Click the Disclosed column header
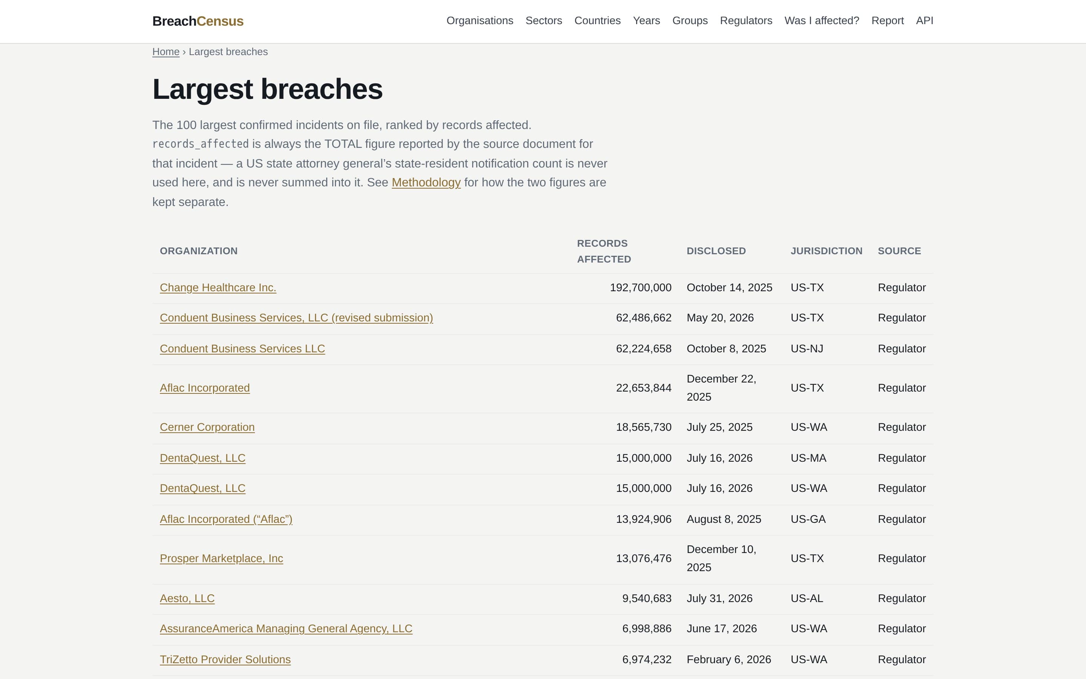Image resolution: width=1086 pixels, height=679 pixels. point(716,251)
